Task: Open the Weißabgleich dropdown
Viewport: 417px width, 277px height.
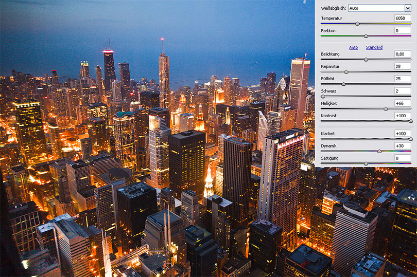Action: [x=380, y=8]
